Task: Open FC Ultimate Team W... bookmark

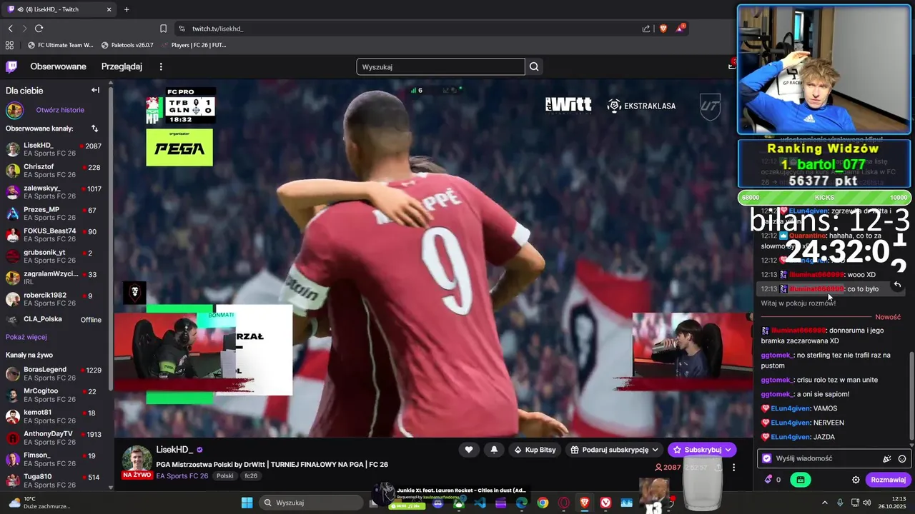Action: (x=60, y=45)
